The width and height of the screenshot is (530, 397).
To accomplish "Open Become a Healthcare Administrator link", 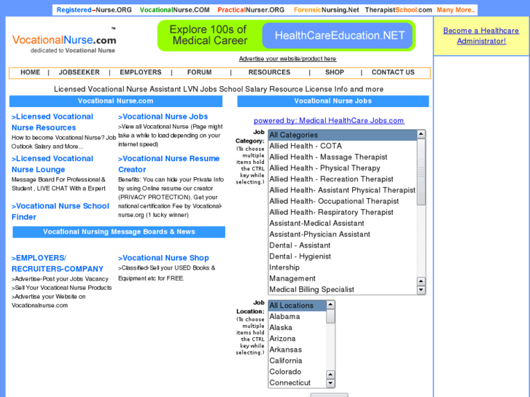I will pos(481,36).
